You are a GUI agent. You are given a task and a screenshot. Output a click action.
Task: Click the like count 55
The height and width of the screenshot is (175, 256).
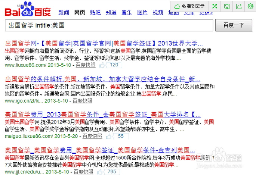click(121, 136)
